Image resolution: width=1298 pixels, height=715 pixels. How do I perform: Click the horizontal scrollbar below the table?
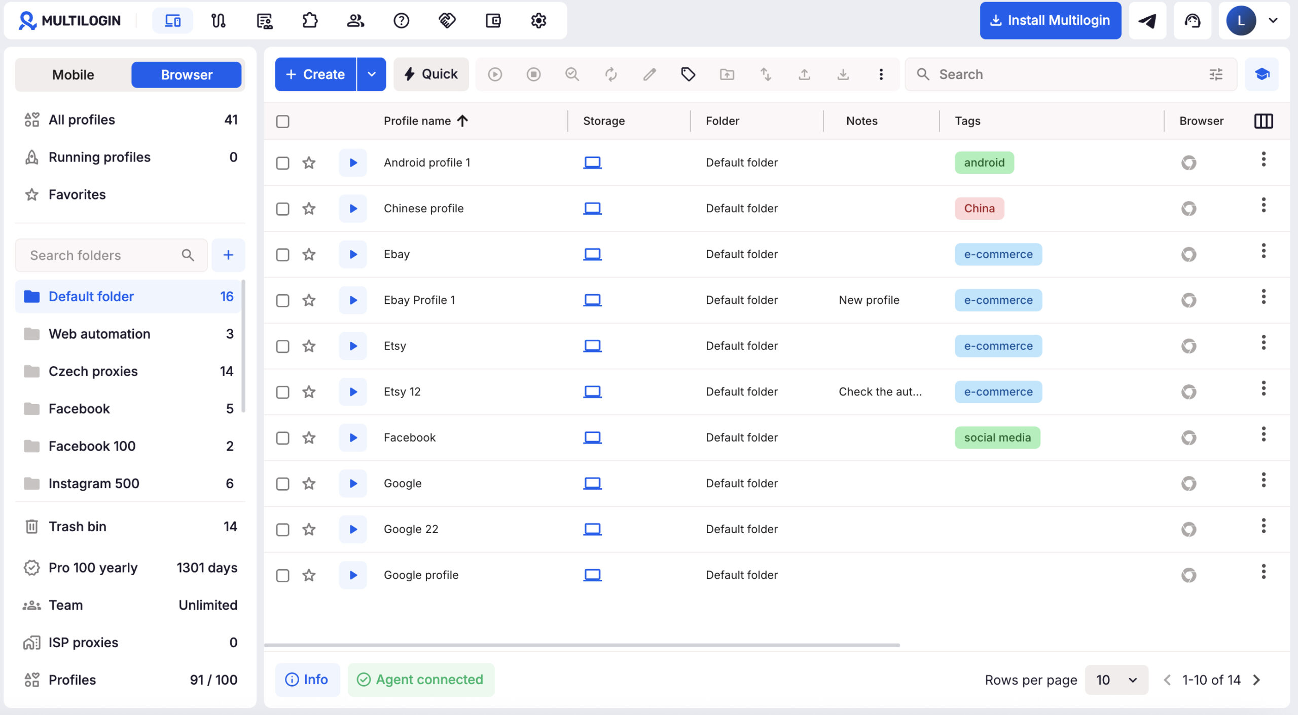582,645
